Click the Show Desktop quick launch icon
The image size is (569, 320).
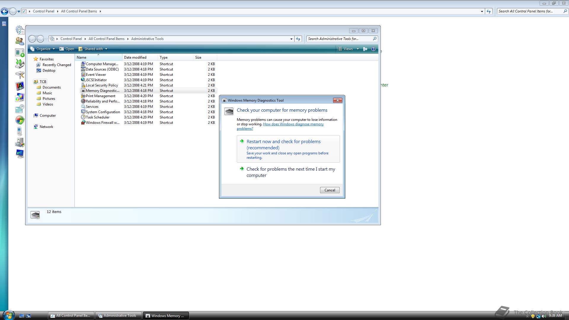[22, 316]
